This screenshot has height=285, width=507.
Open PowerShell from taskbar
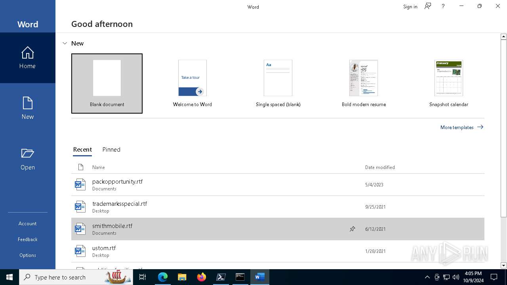point(221,277)
